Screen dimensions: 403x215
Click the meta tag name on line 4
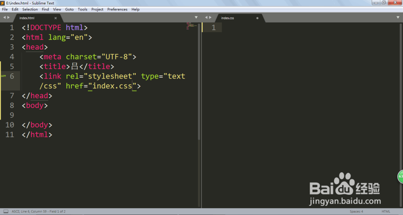(x=52, y=57)
